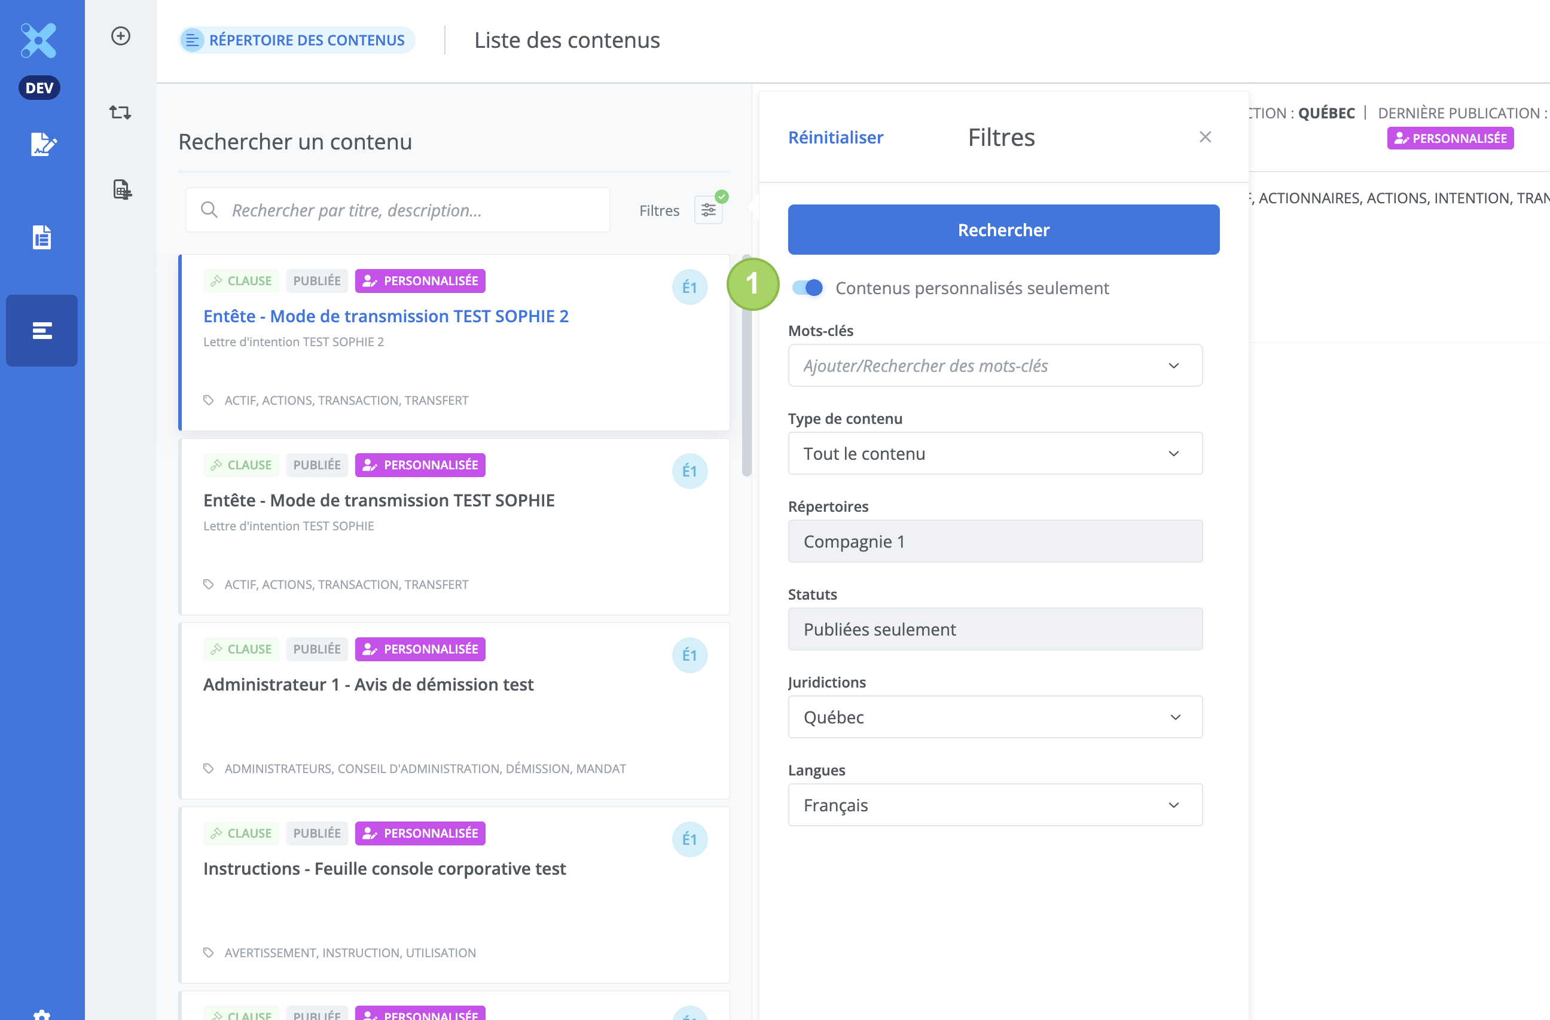Click the É1 badge on first clause card

point(689,287)
